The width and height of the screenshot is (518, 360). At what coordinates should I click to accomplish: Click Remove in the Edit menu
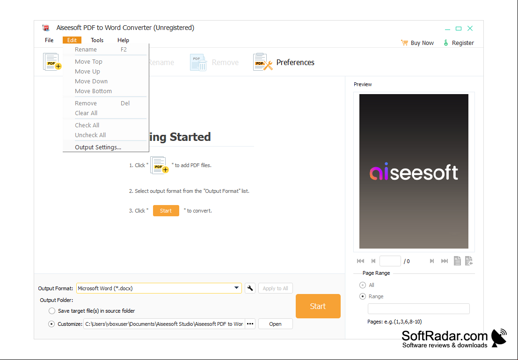click(x=106, y=103)
